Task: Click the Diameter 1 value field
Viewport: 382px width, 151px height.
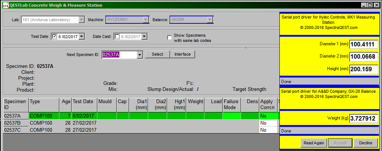Action: pos(364,45)
